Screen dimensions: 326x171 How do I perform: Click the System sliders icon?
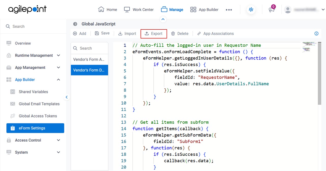(x=9, y=152)
